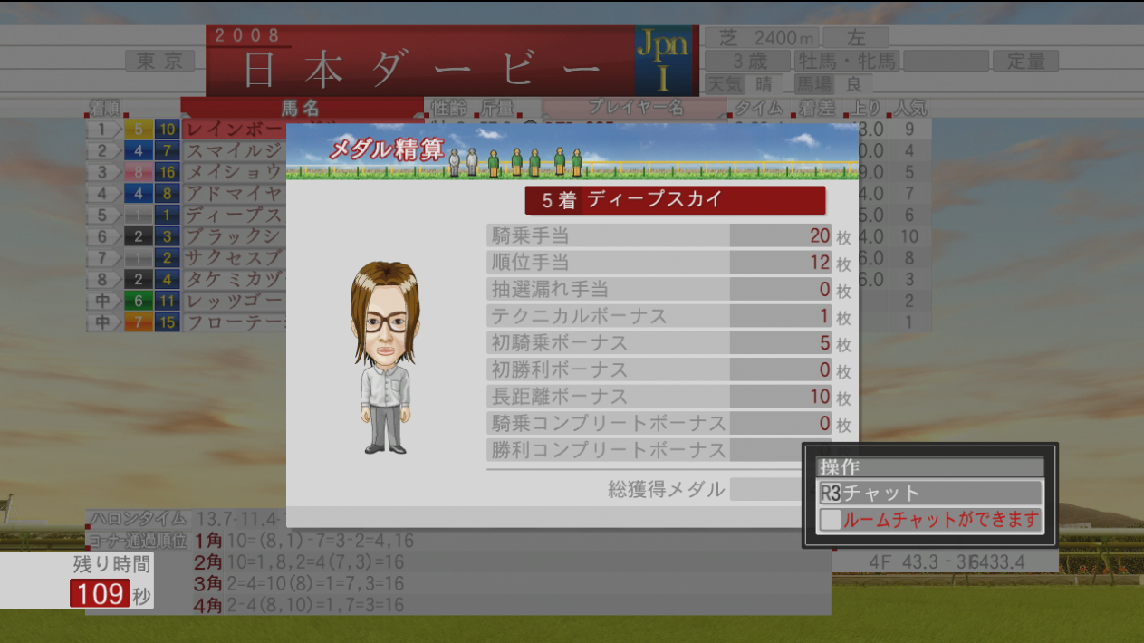Click the 東京 racecourse label
The height and width of the screenshot is (643, 1144).
point(160,61)
